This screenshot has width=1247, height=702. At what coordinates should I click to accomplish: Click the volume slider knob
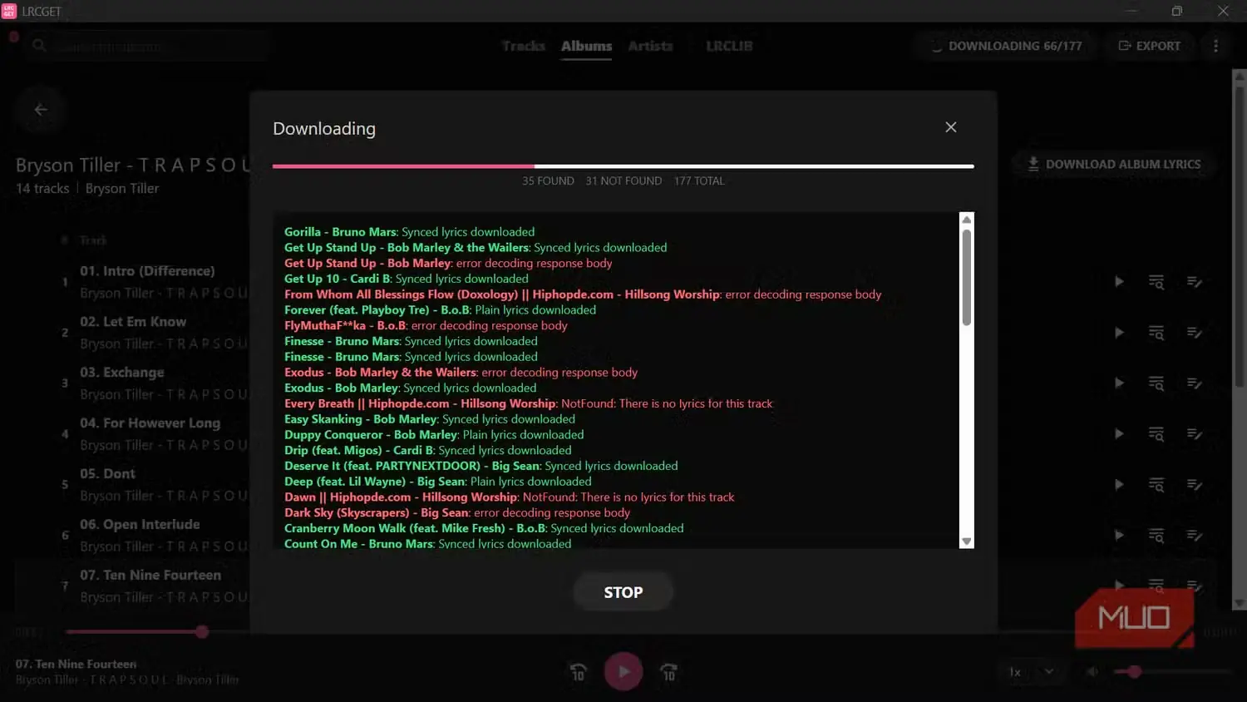tap(1134, 671)
